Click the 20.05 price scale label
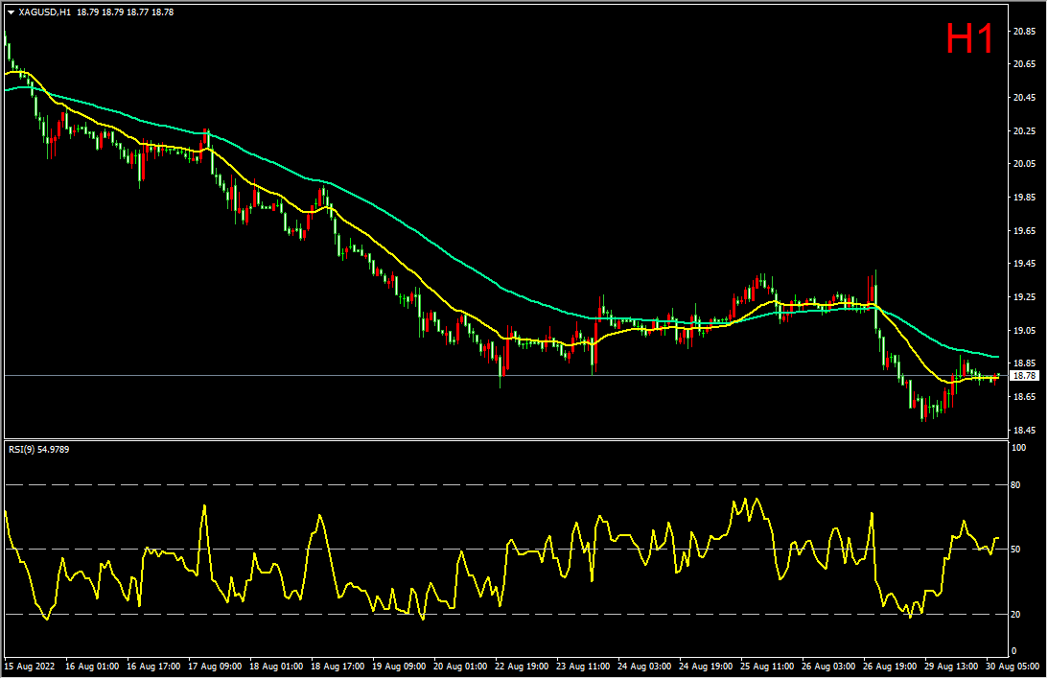The width and height of the screenshot is (1048, 679). (x=1025, y=164)
